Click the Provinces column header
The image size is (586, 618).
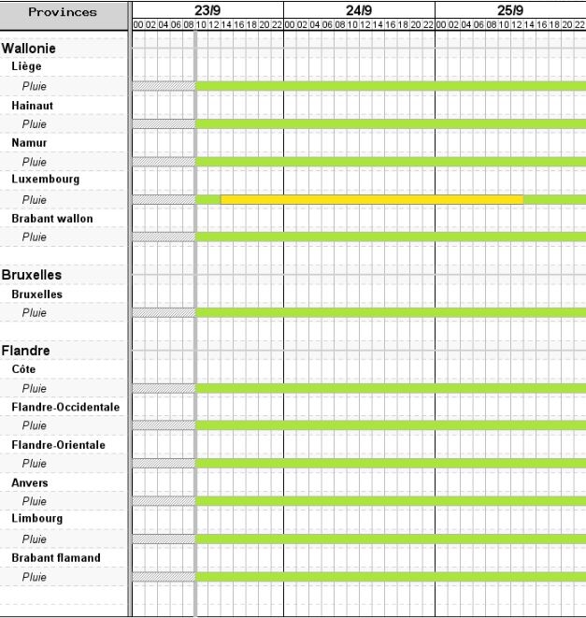(63, 13)
